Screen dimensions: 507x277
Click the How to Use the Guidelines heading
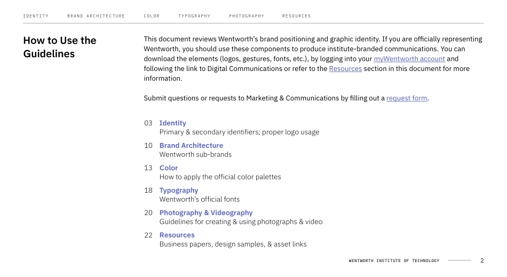(60, 47)
